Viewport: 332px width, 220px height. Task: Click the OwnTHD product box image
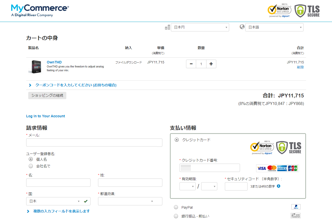35,67
